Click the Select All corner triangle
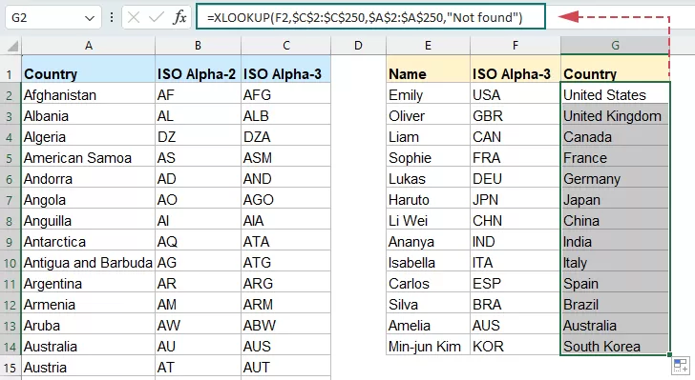695x380 pixels. [12, 46]
